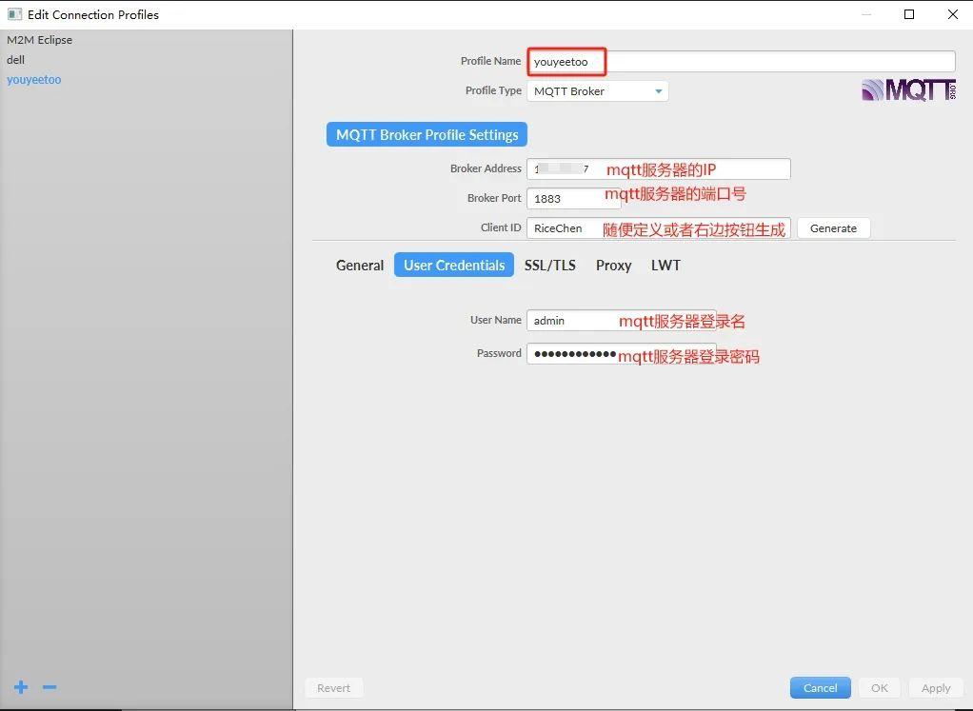The width and height of the screenshot is (973, 711).
Task: Open the LWT tab
Action: (x=665, y=265)
